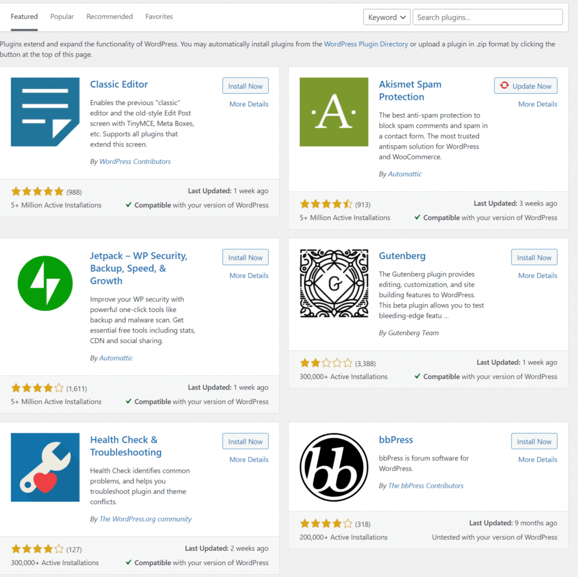578x577 pixels.
Task: Open the WordPress Plugin Directory link
Action: point(366,44)
